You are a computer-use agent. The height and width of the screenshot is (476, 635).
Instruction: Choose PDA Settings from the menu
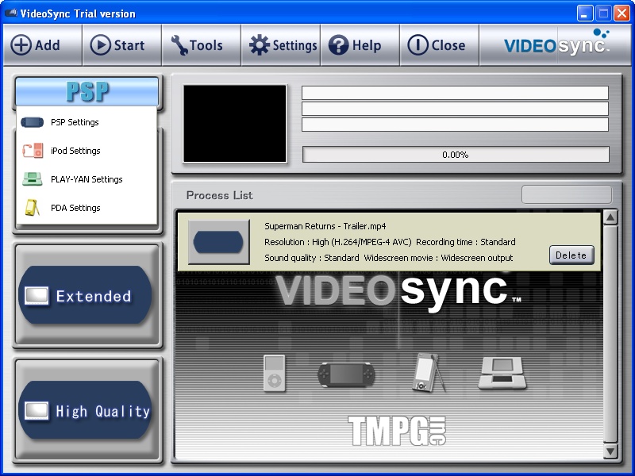click(x=87, y=208)
